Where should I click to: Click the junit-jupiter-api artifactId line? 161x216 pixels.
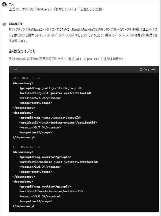[55, 93]
